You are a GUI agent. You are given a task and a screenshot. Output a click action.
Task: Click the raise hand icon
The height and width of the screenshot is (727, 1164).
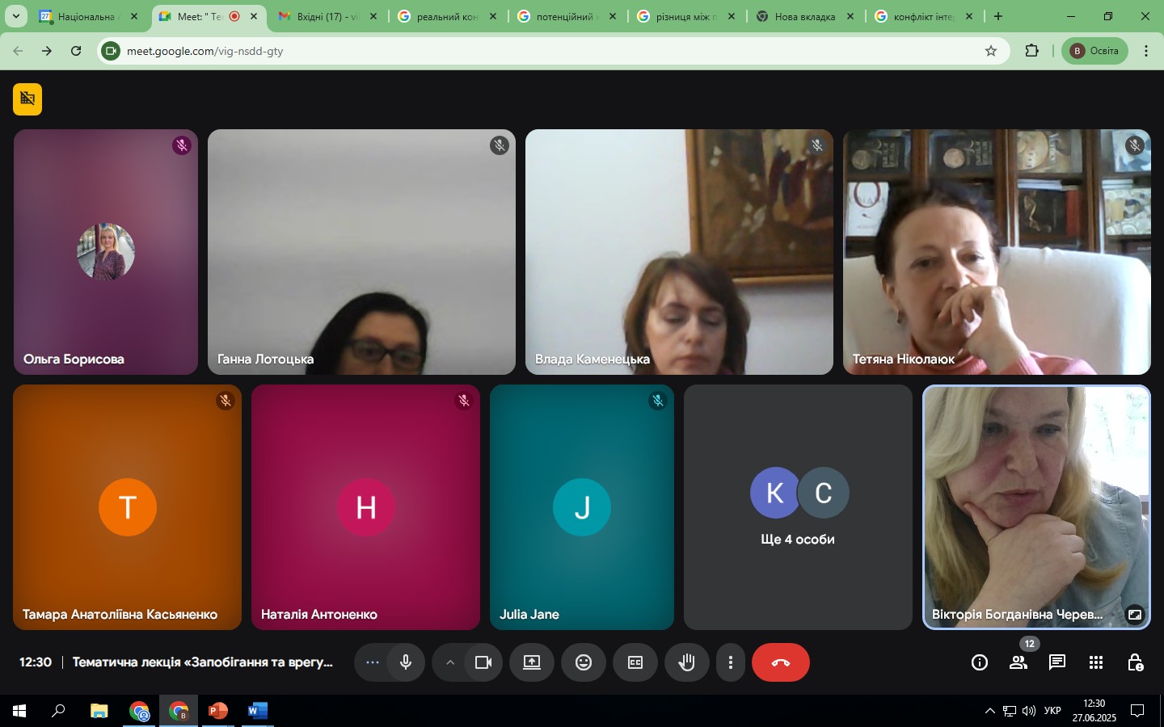click(686, 662)
